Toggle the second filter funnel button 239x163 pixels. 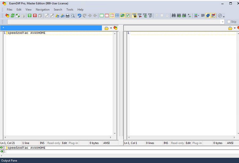(x=140, y=15)
